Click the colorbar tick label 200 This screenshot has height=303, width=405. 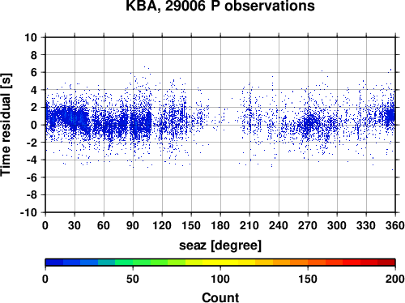tap(395, 279)
